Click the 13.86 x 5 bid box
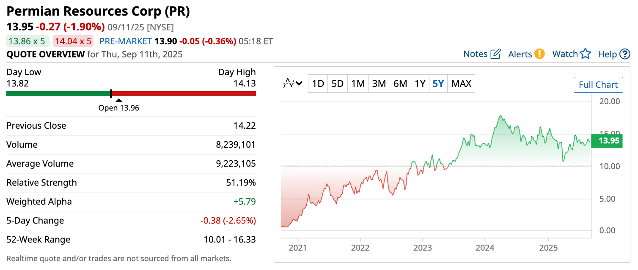Viewport: 638px width, 270px height. tap(27, 41)
